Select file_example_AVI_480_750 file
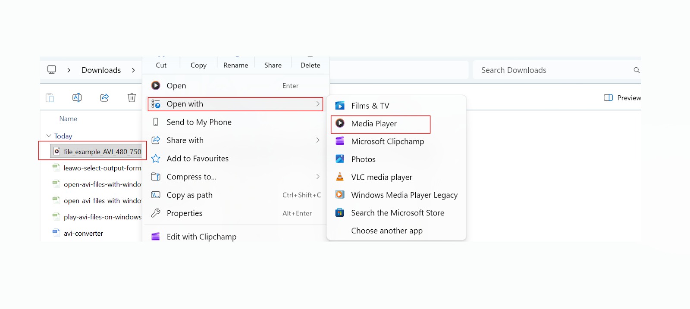Screen dimensions: 690x309 coord(96,152)
